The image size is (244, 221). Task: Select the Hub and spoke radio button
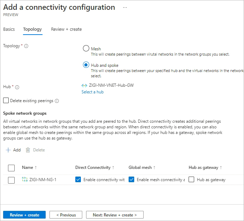tap(86, 65)
